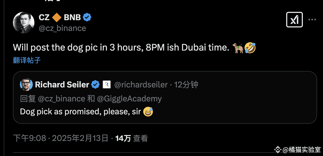Click CZ's profile avatar photo

(x=24, y=23)
